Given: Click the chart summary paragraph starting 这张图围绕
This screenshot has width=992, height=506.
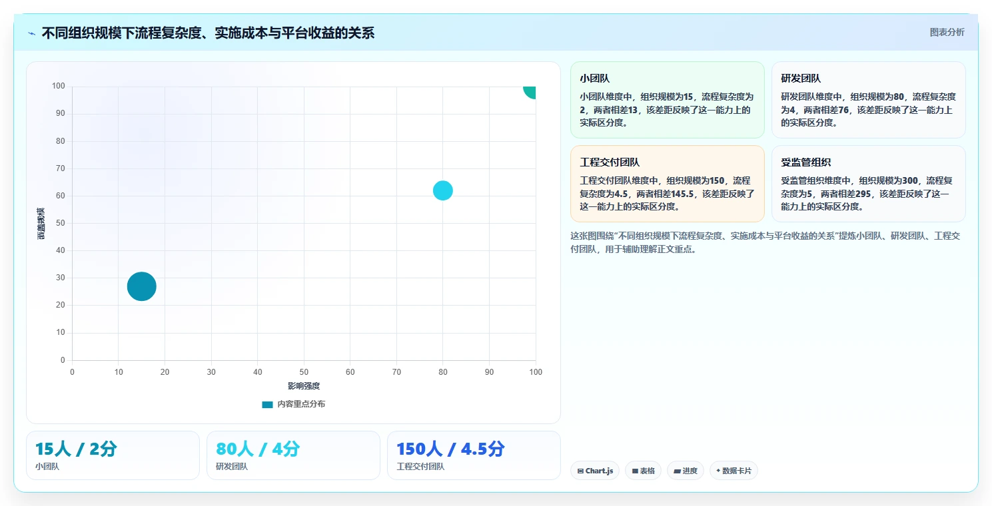Looking at the screenshot, I should click(765, 242).
